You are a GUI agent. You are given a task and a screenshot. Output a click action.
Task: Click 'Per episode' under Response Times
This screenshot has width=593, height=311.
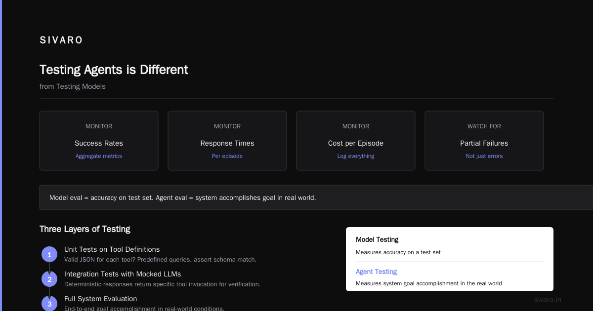(x=227, y=156)
